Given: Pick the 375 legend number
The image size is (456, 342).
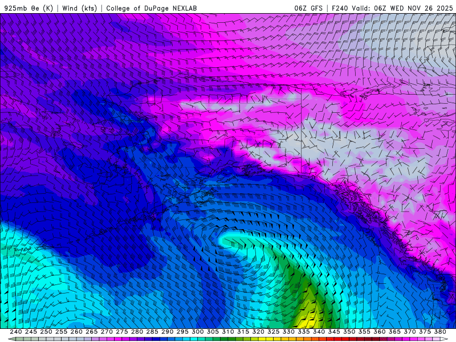Looking at the screenshot, I should (x=425, y=332).
